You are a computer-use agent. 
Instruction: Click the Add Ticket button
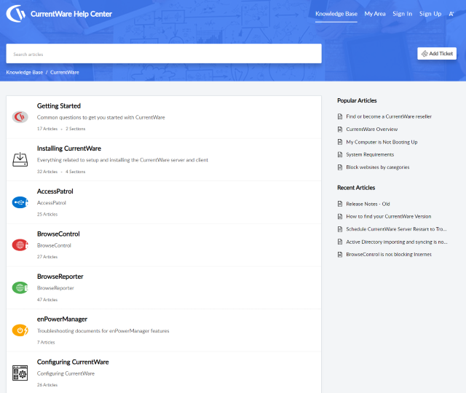point(437,53)
